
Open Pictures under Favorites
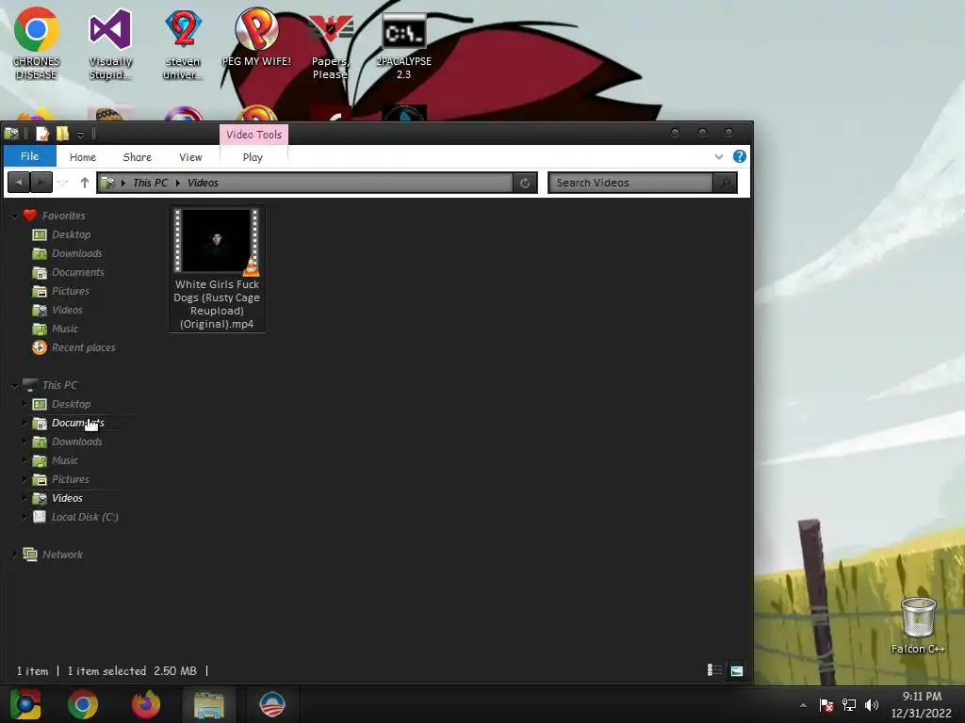(x=70, y=291)
